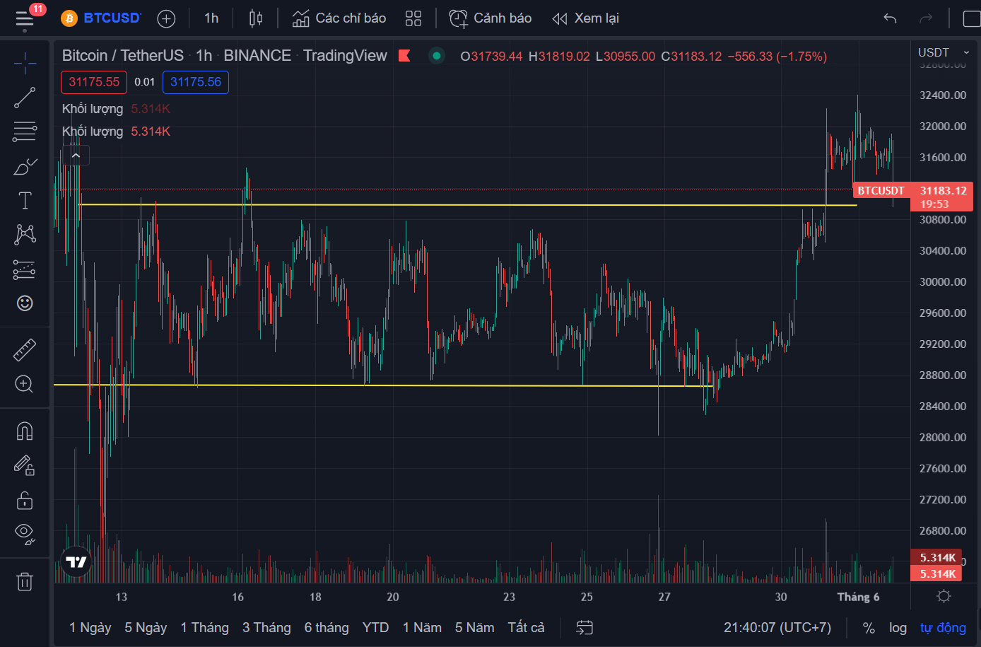
Task: Open the Fibonacci retracement tool group
Action: click(25, 132)
